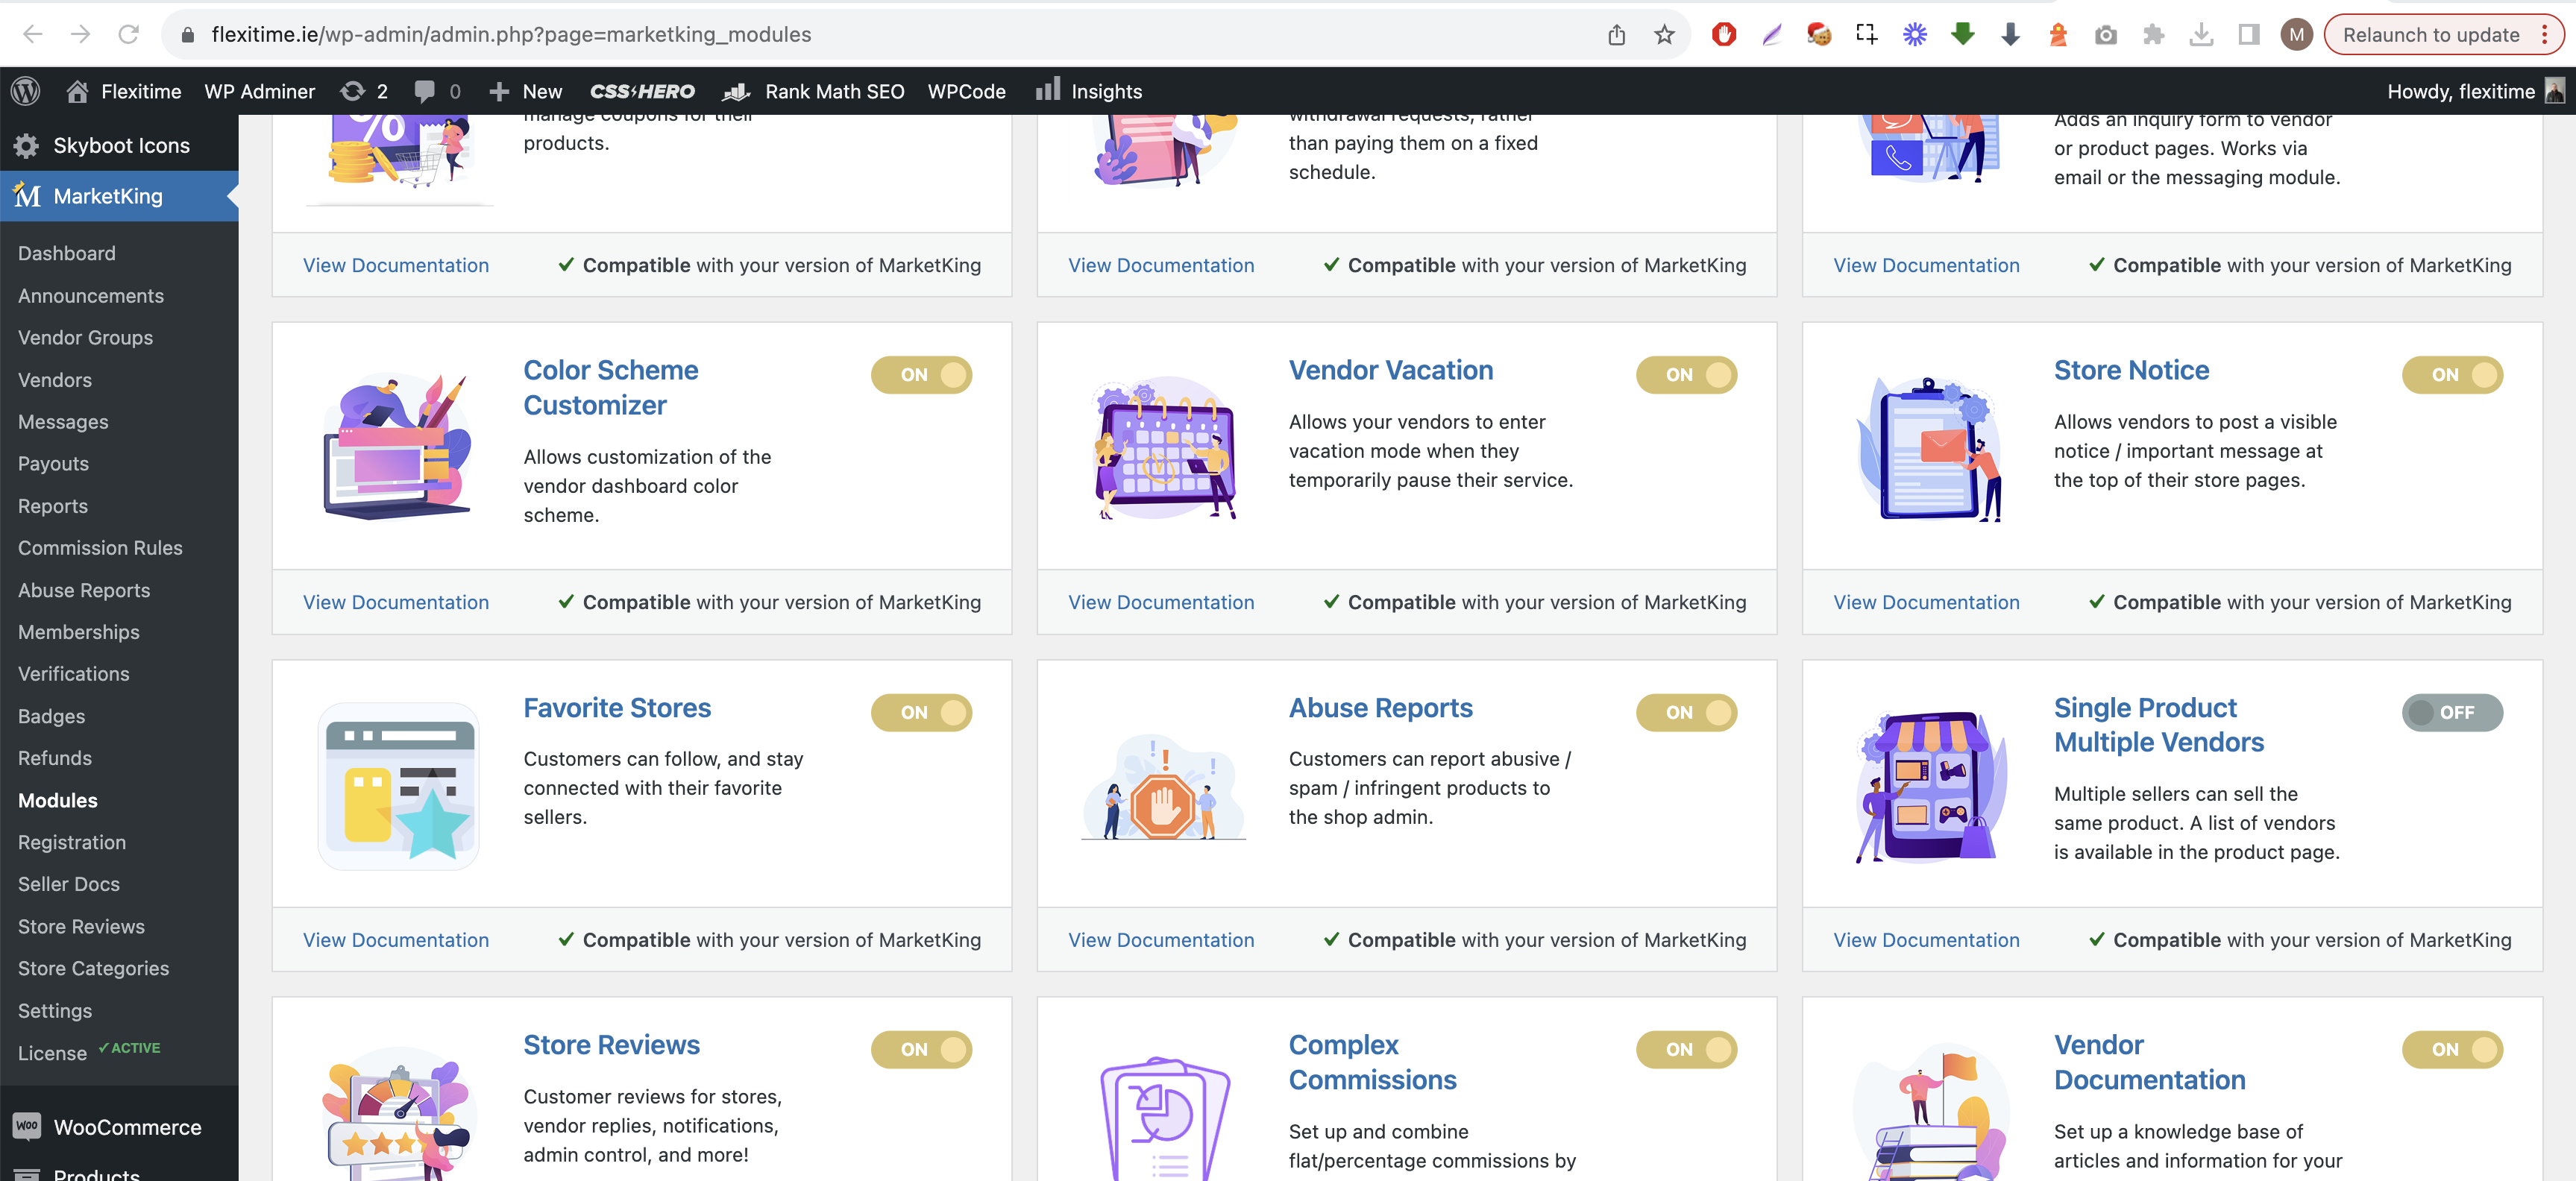This screenshot has height=1181, width=2576.
Task: Open the Dashboard submenu item
Action: [x=66, y=253]
